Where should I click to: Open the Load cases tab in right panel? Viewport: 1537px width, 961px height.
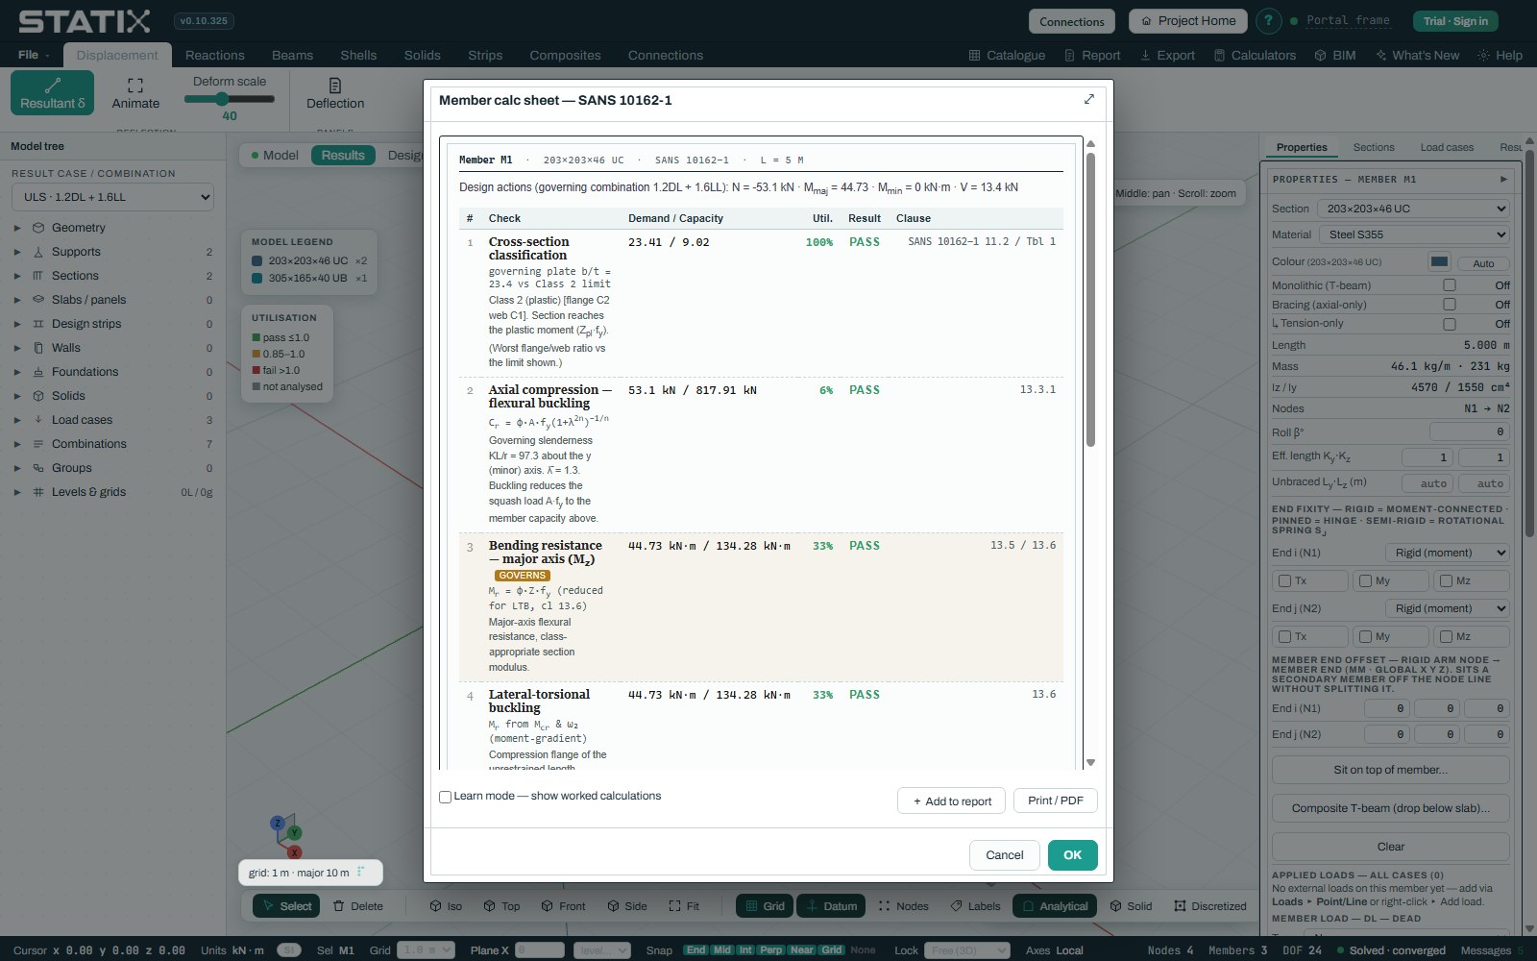coord(1447,147)
